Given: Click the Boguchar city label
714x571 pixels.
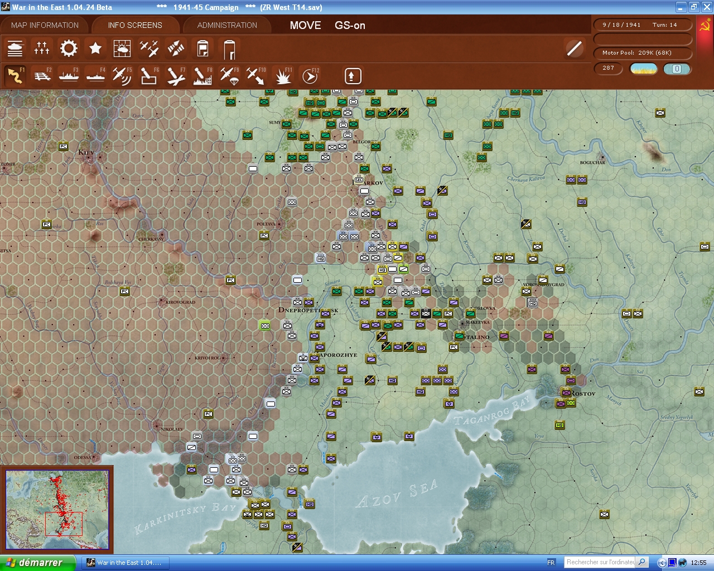Looking at the screenshot, I should [592, 162].
